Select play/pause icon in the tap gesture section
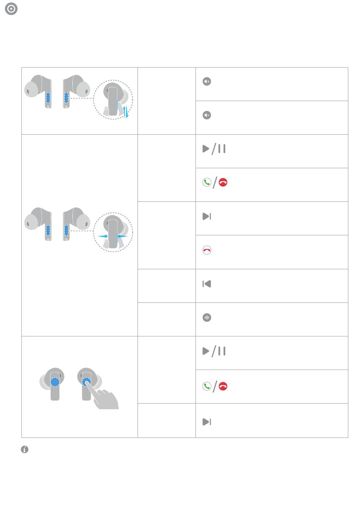The width and height of the screenshot is (362, 513). [214, 351]
